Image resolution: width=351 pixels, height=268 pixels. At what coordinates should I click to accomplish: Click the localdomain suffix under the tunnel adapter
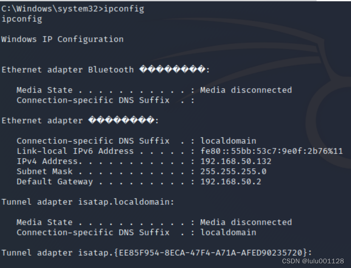[x=228, y=233]
